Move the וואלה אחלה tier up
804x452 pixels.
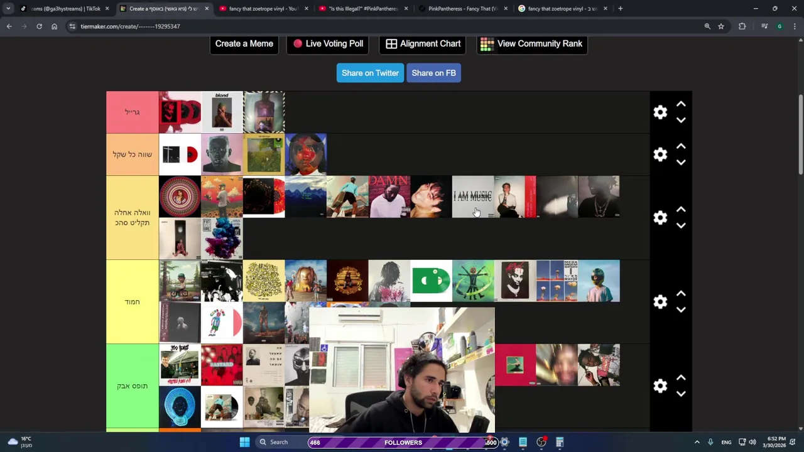click(x=681, y=210)
